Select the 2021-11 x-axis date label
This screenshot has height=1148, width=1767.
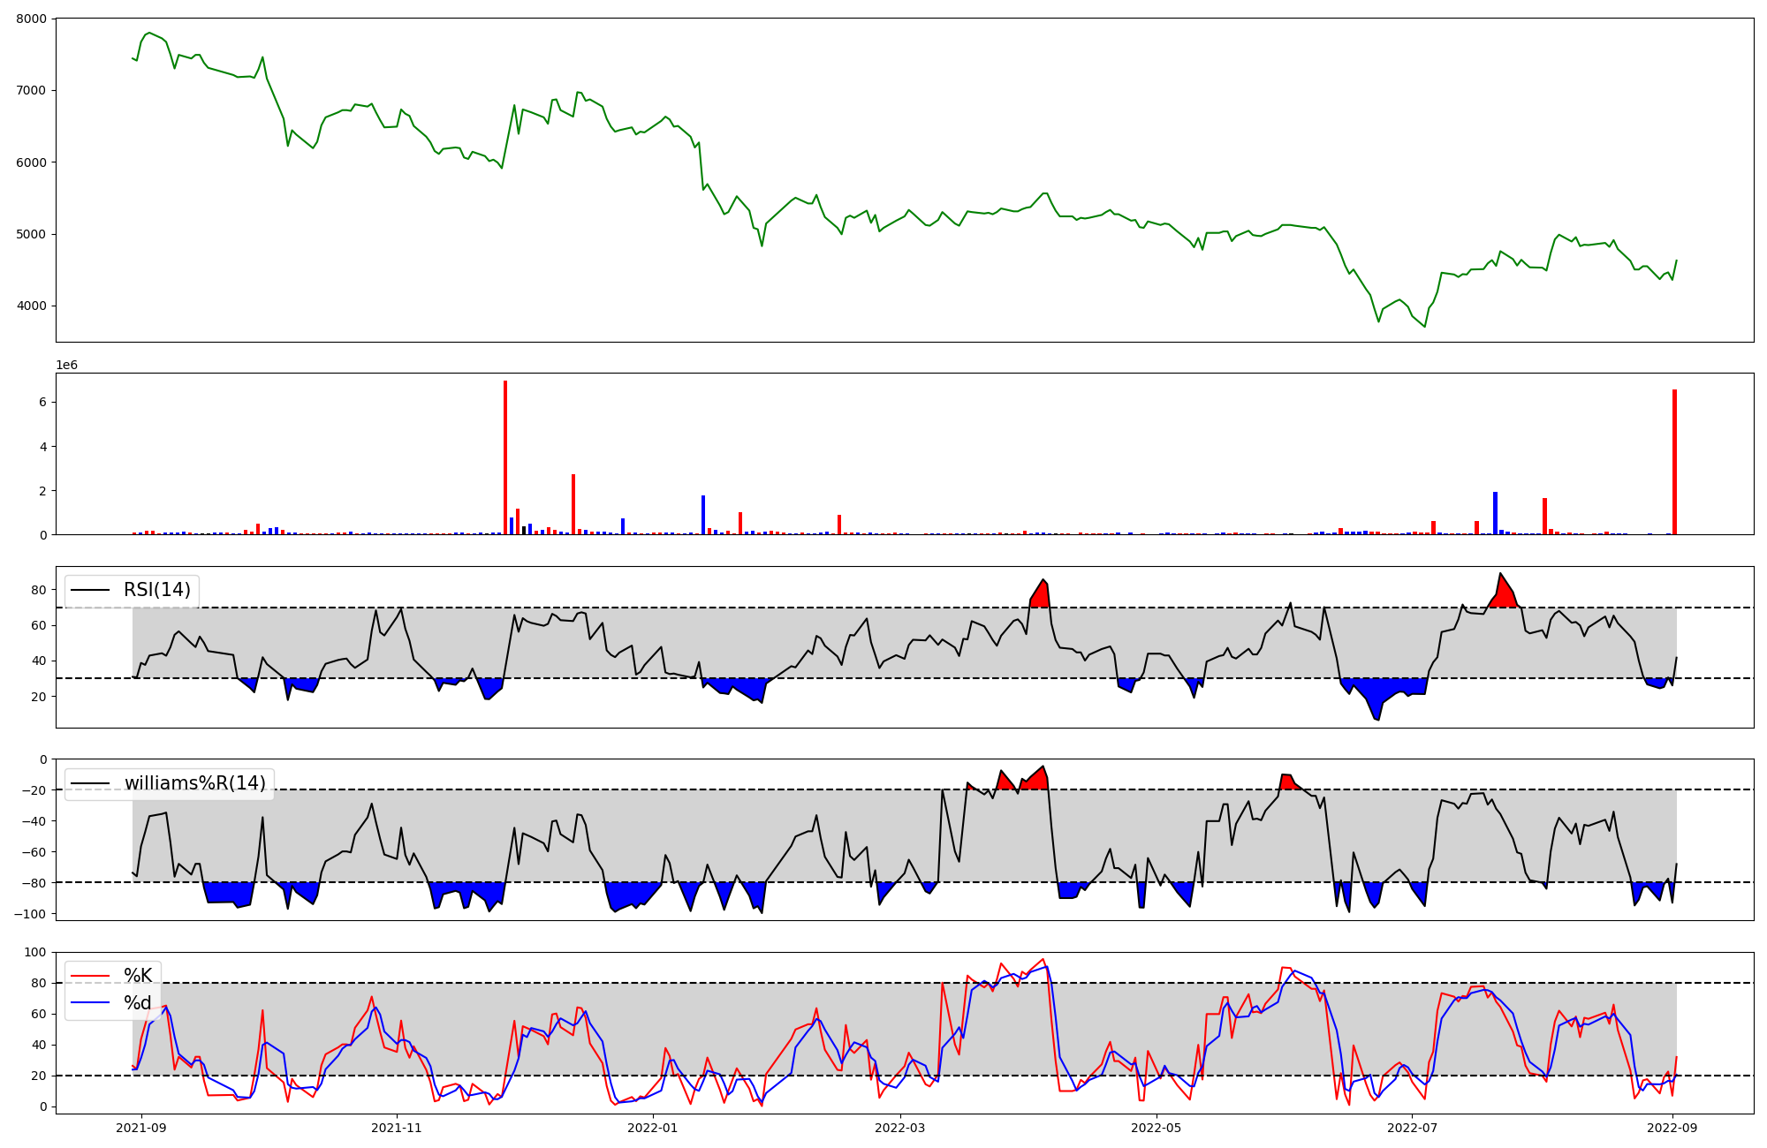click(397, 1128)
